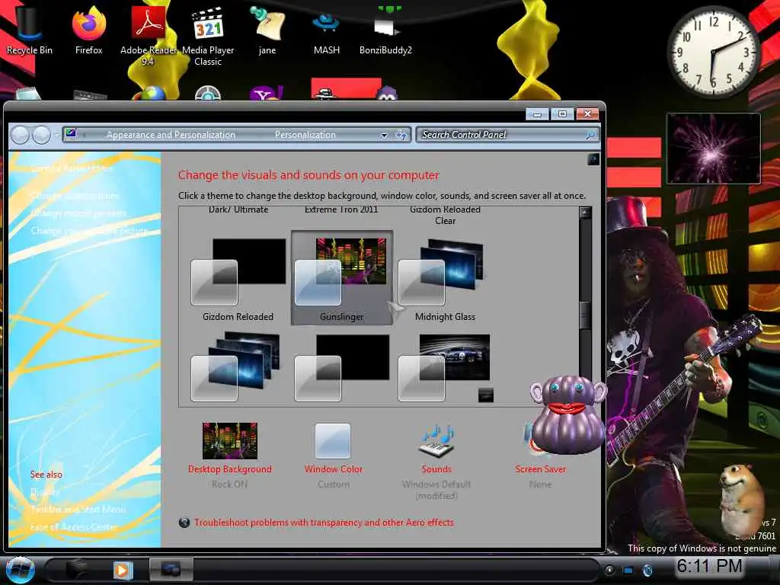The height and width of the screenshot is (585, 780).
Task: Click the theme list scroll up arrow
Action: pyautogui.click(x=585, y=213)
